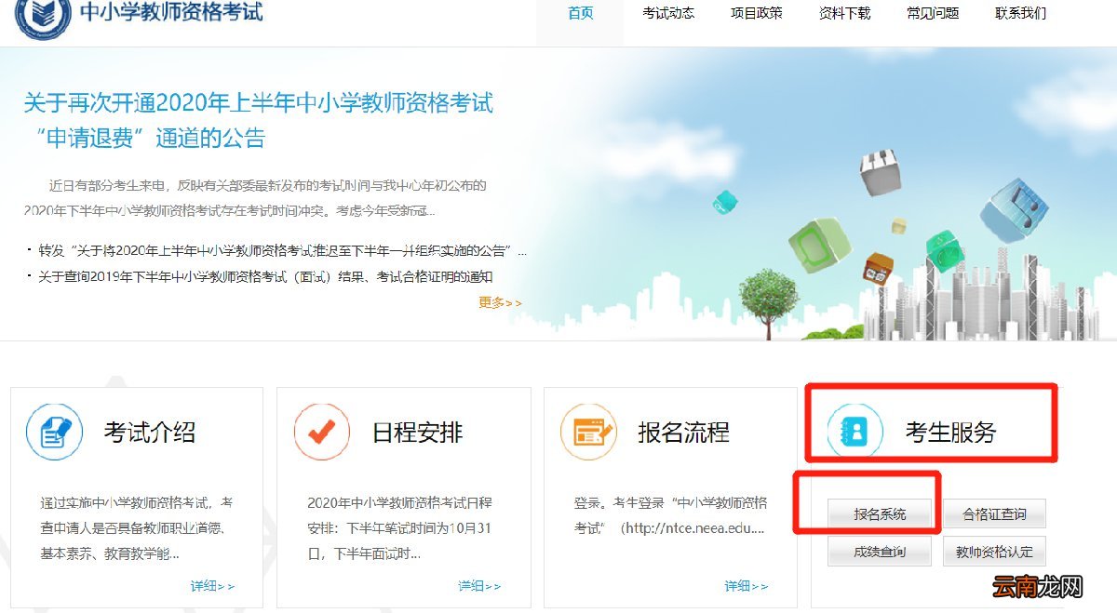Open the 联系我们 contact page

[1019, 14]
